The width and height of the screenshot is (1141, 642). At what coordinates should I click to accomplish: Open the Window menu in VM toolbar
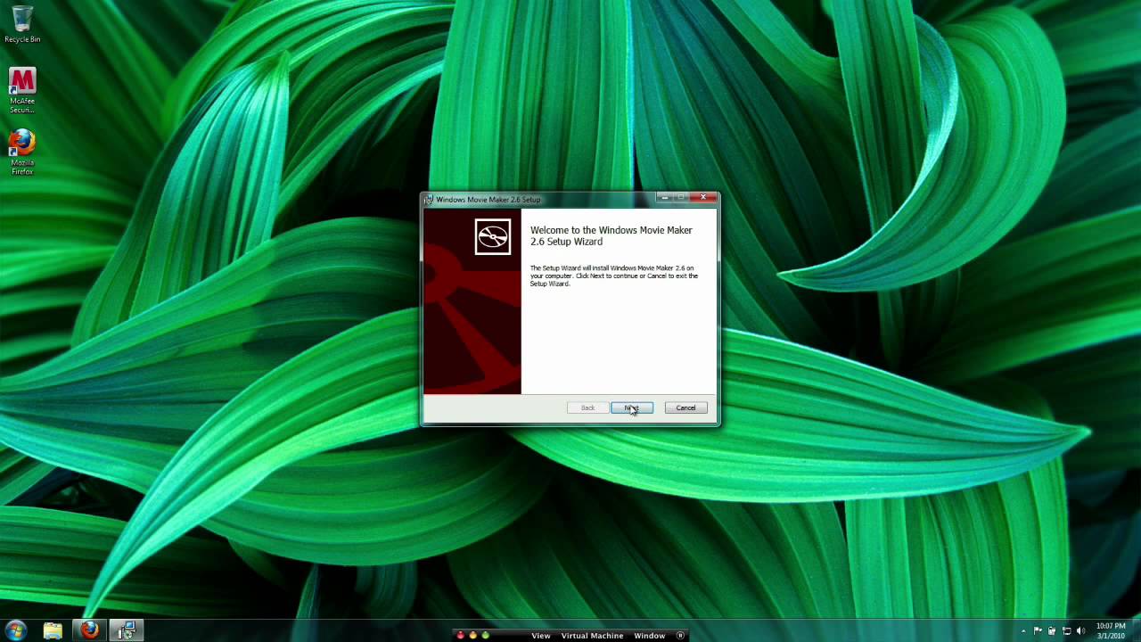tap(650, 636)
